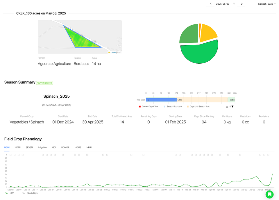Click the Spinach_2025 season title
The height and width of the screenshot is (200, 279).
[57, 96]
